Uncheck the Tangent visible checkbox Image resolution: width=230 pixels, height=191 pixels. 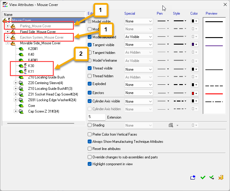(x=90, y=45)
